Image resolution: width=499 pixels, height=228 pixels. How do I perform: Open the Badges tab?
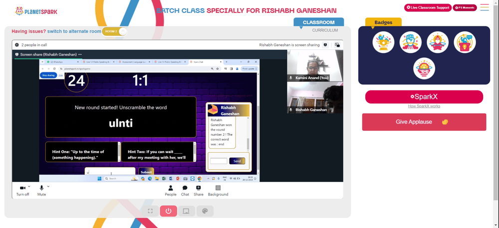click(x=383, y=22)
